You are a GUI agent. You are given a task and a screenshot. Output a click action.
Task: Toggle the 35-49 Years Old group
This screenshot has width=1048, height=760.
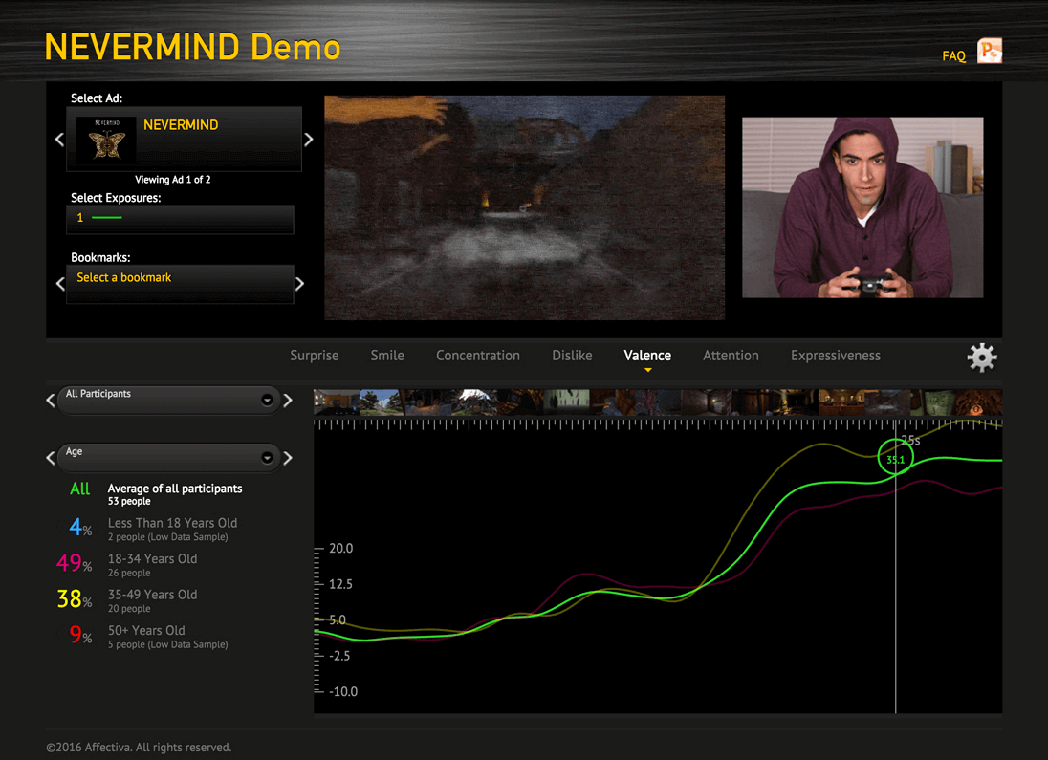tap(127, 600)
